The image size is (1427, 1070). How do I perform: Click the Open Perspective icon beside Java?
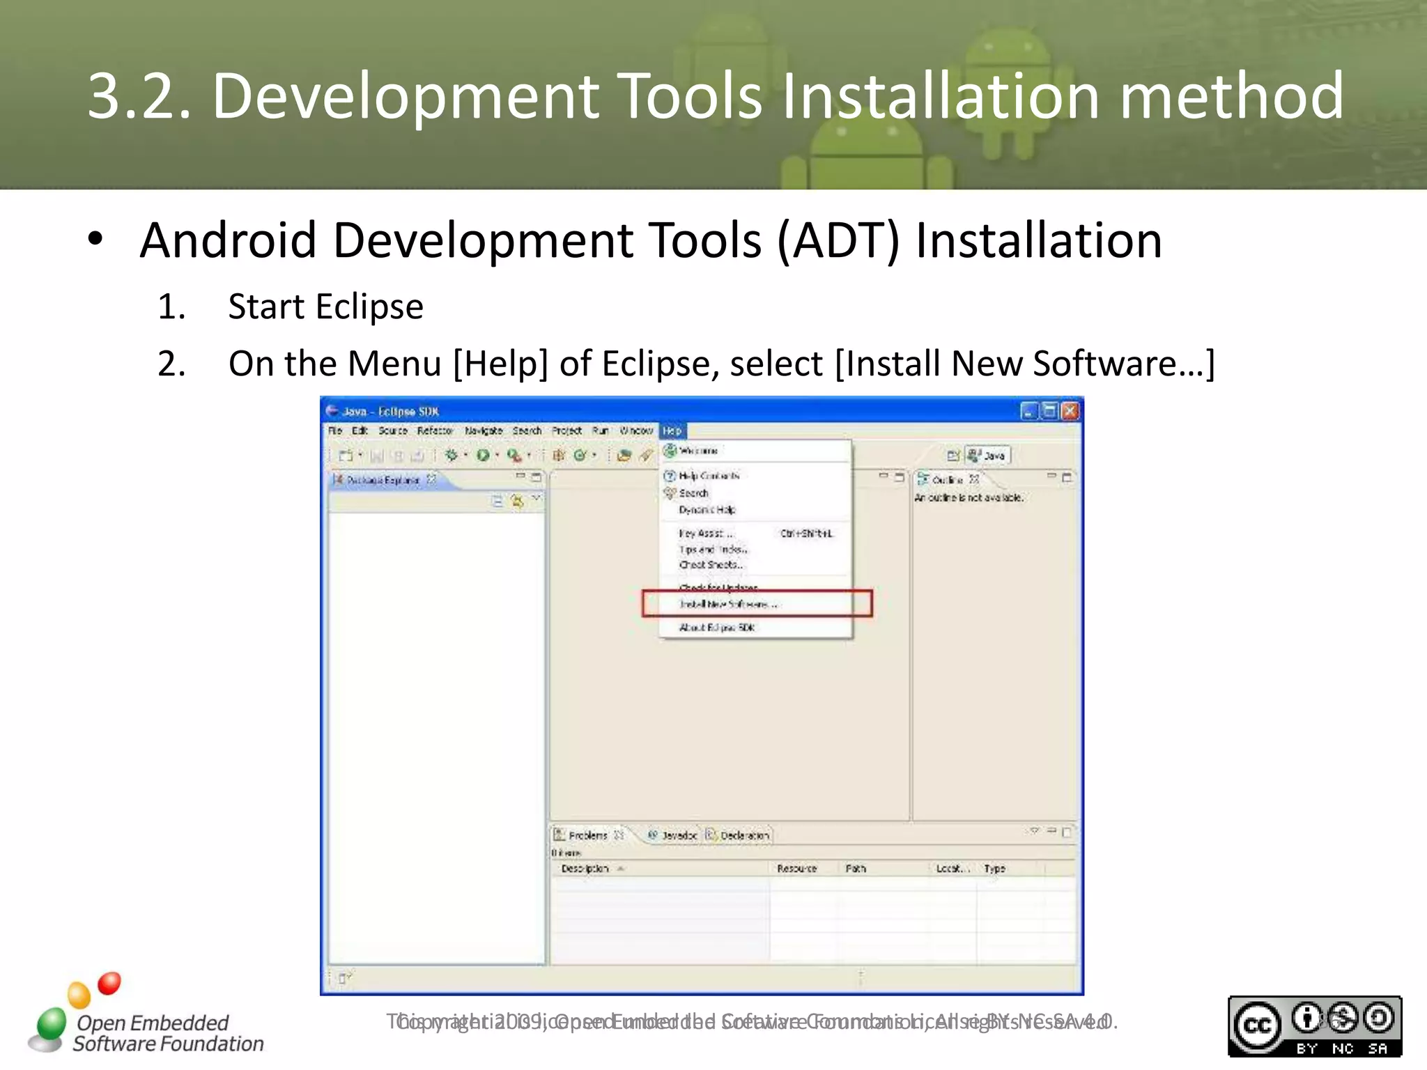coord(953,456)
